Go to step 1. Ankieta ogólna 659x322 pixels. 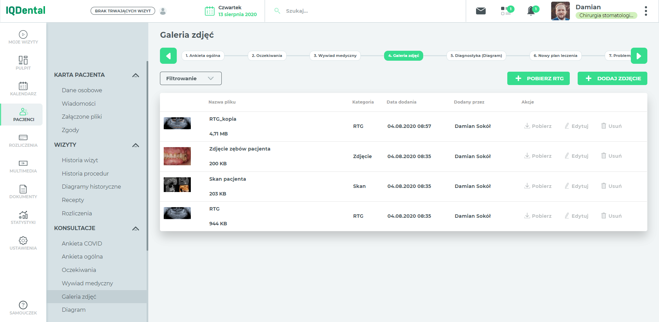[203, 56]
